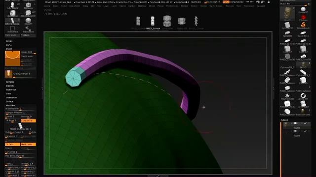Open the Gravity direction icon
This screenshot has width=316, height=177.
8,74
